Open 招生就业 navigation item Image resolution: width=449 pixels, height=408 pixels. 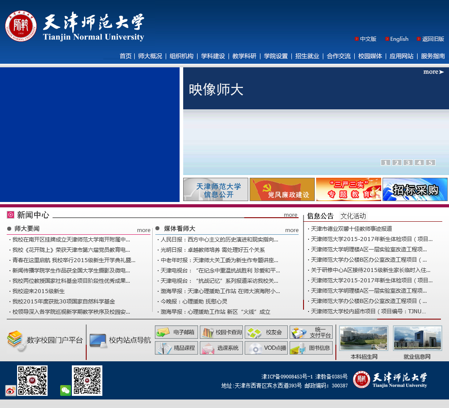(307, 56)
